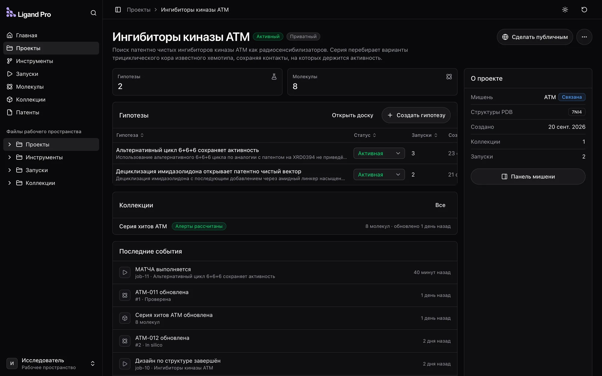This screenshot has width=602, height=376.
Task: Click the user avatar И in sidebar
Action: (12, 363)
